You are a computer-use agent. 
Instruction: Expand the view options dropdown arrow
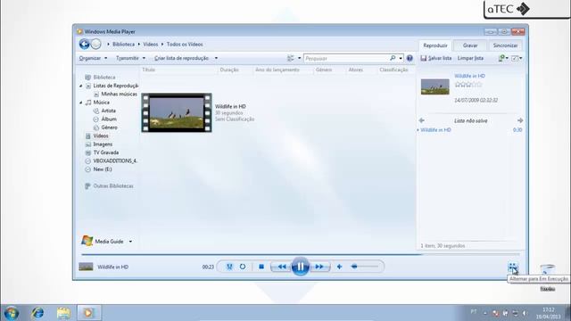point(300,58)
